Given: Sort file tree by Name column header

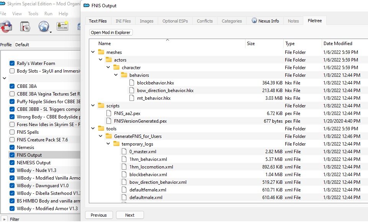Looking at the screenshot, I should pos(167,43).
